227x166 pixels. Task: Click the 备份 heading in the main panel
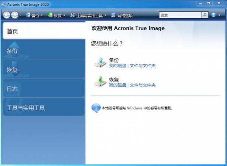(114, 60)
